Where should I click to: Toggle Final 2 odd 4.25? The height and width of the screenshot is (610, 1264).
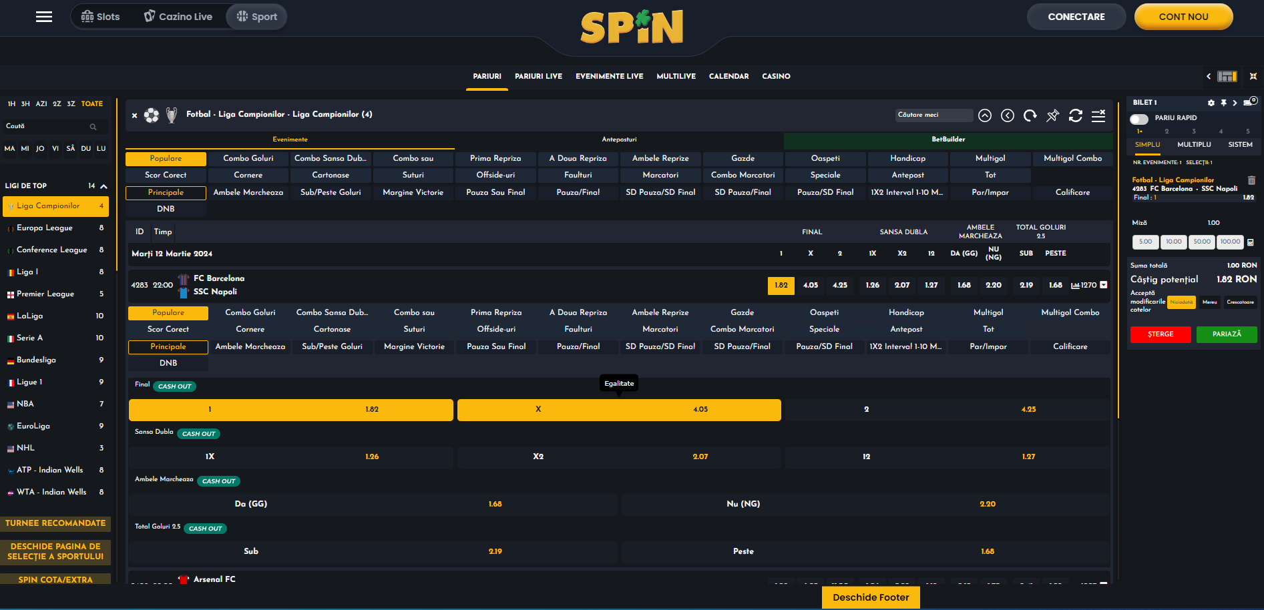tap(947, 410)
